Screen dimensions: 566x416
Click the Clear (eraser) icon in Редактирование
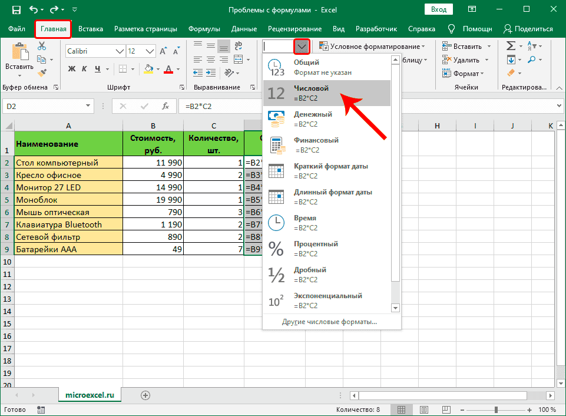[512, 72]
